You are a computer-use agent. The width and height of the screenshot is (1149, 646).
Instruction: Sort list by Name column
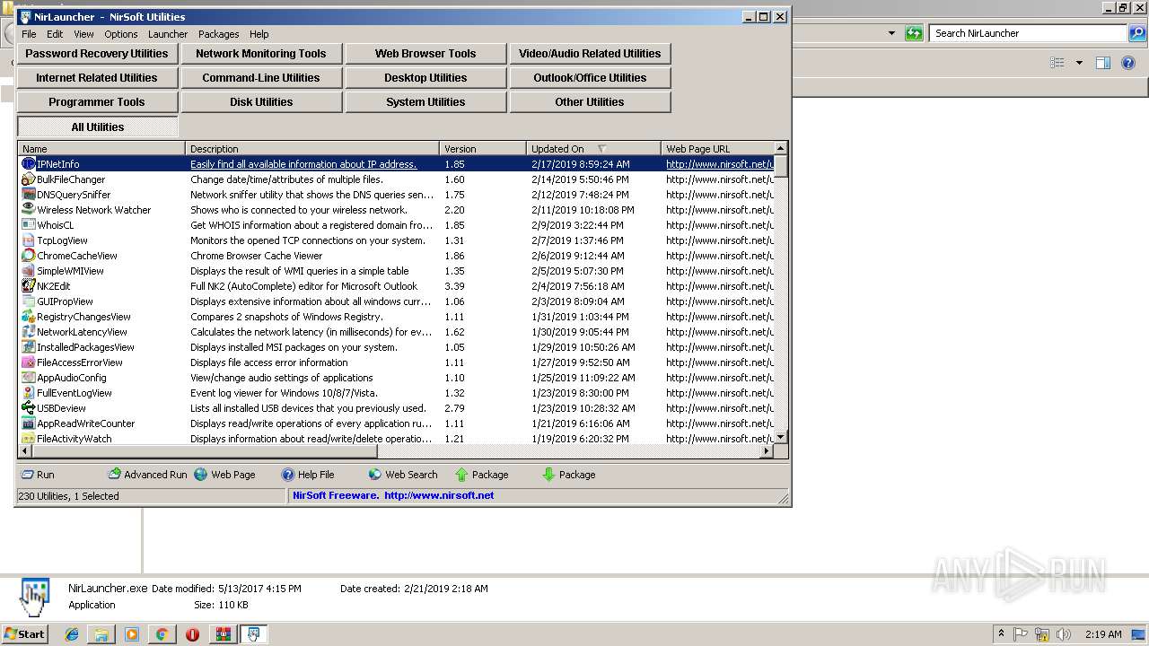[x=101, y=149]
